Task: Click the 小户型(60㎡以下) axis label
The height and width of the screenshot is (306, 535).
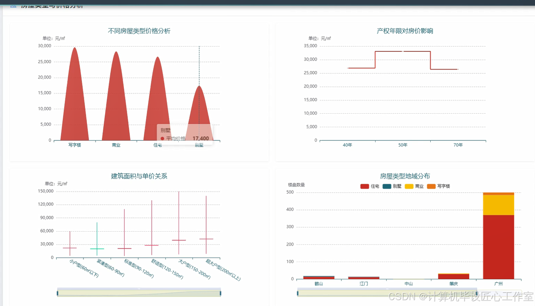Action: 84,269
